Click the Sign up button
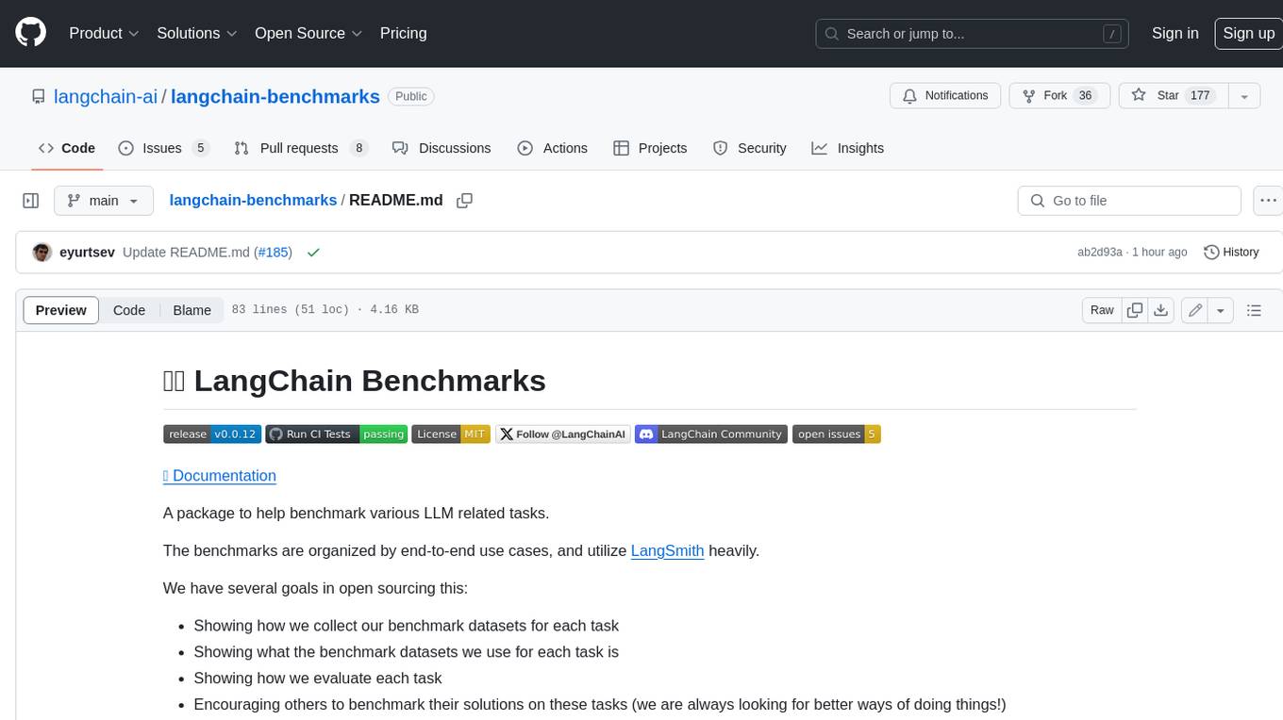Screen dimensions: 1283x720 click(x=1248, y=33)
